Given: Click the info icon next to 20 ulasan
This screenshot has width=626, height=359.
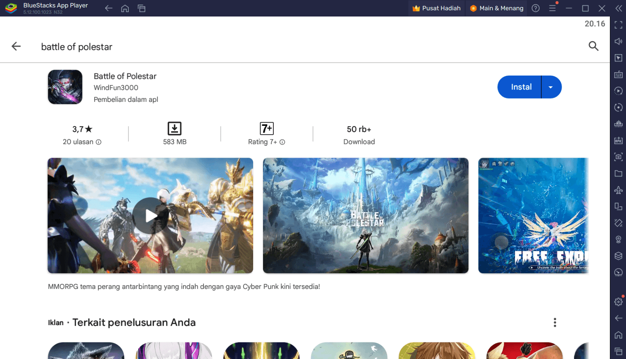Looking at the screenshot, I should coord(99,142).
